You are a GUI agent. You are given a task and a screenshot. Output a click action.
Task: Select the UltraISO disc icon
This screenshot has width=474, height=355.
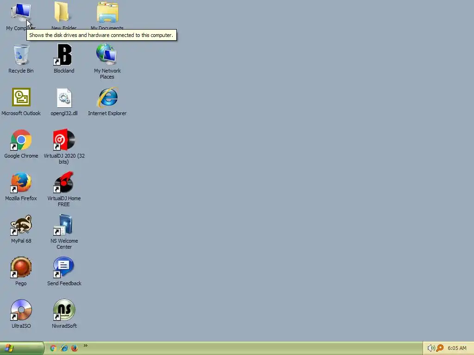[21, 310]
